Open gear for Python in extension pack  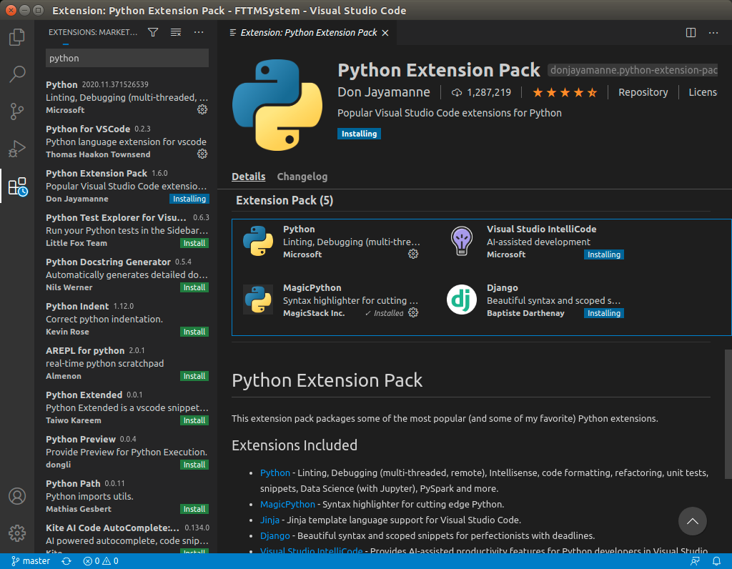click(413, 254)
